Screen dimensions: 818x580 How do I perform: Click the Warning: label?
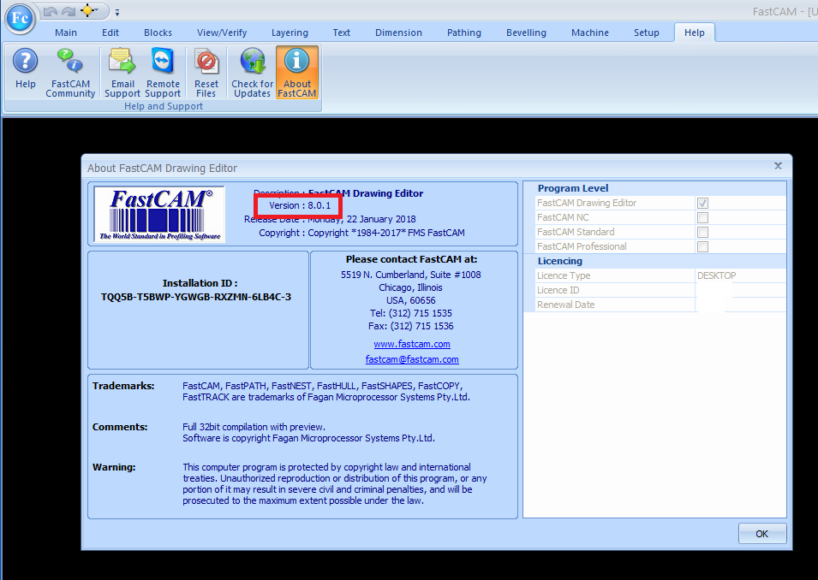coord(114,467)
